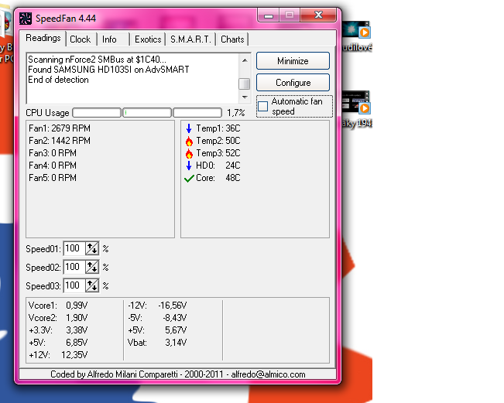Click the 'End of detection' log line
This screenshot has height=403, width=504.
[58, 80]
